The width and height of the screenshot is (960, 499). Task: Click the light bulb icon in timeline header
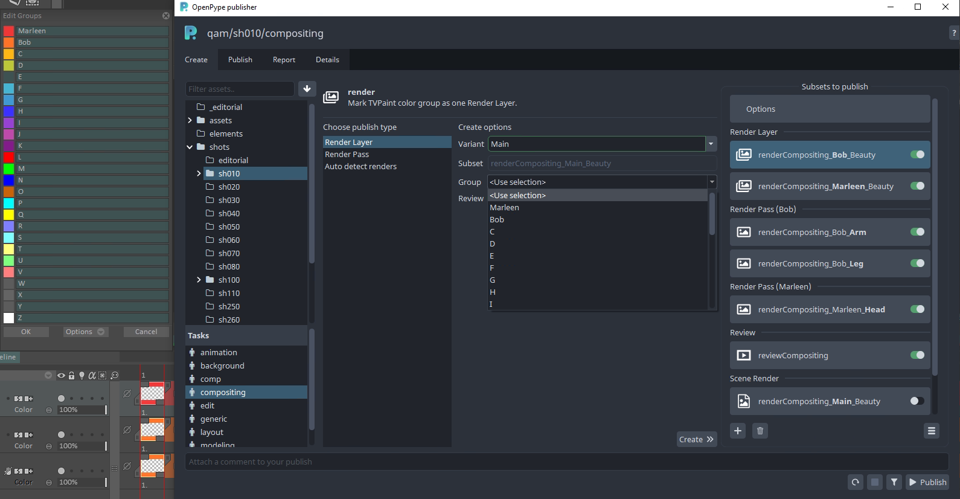coord(82,375)
